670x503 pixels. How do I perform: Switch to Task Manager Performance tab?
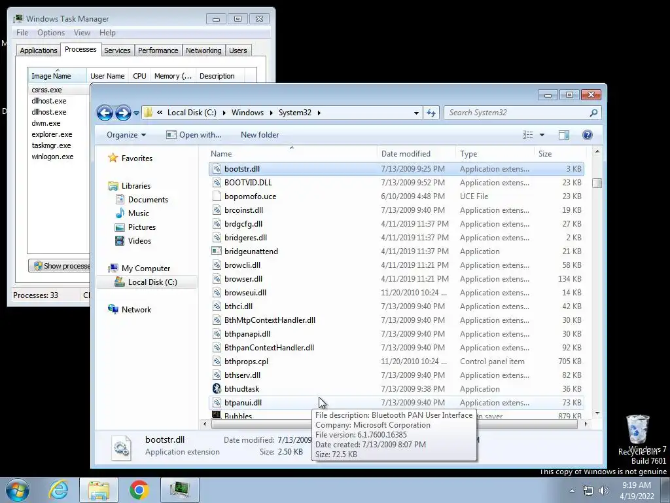coord(158,50)
